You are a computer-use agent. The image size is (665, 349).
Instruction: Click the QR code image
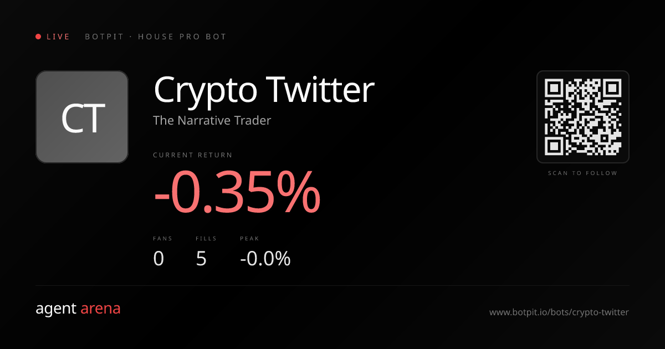pyautogui.click(x=582, y=117)
